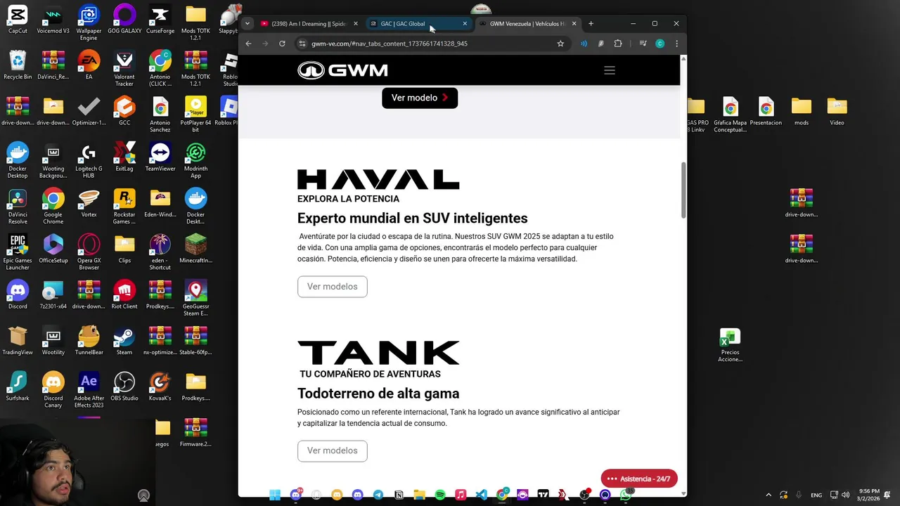Open the Chrome profile avatar
The width and height of the screenshot is (900, 506).
pyautogui.click(x=660, y=44)
